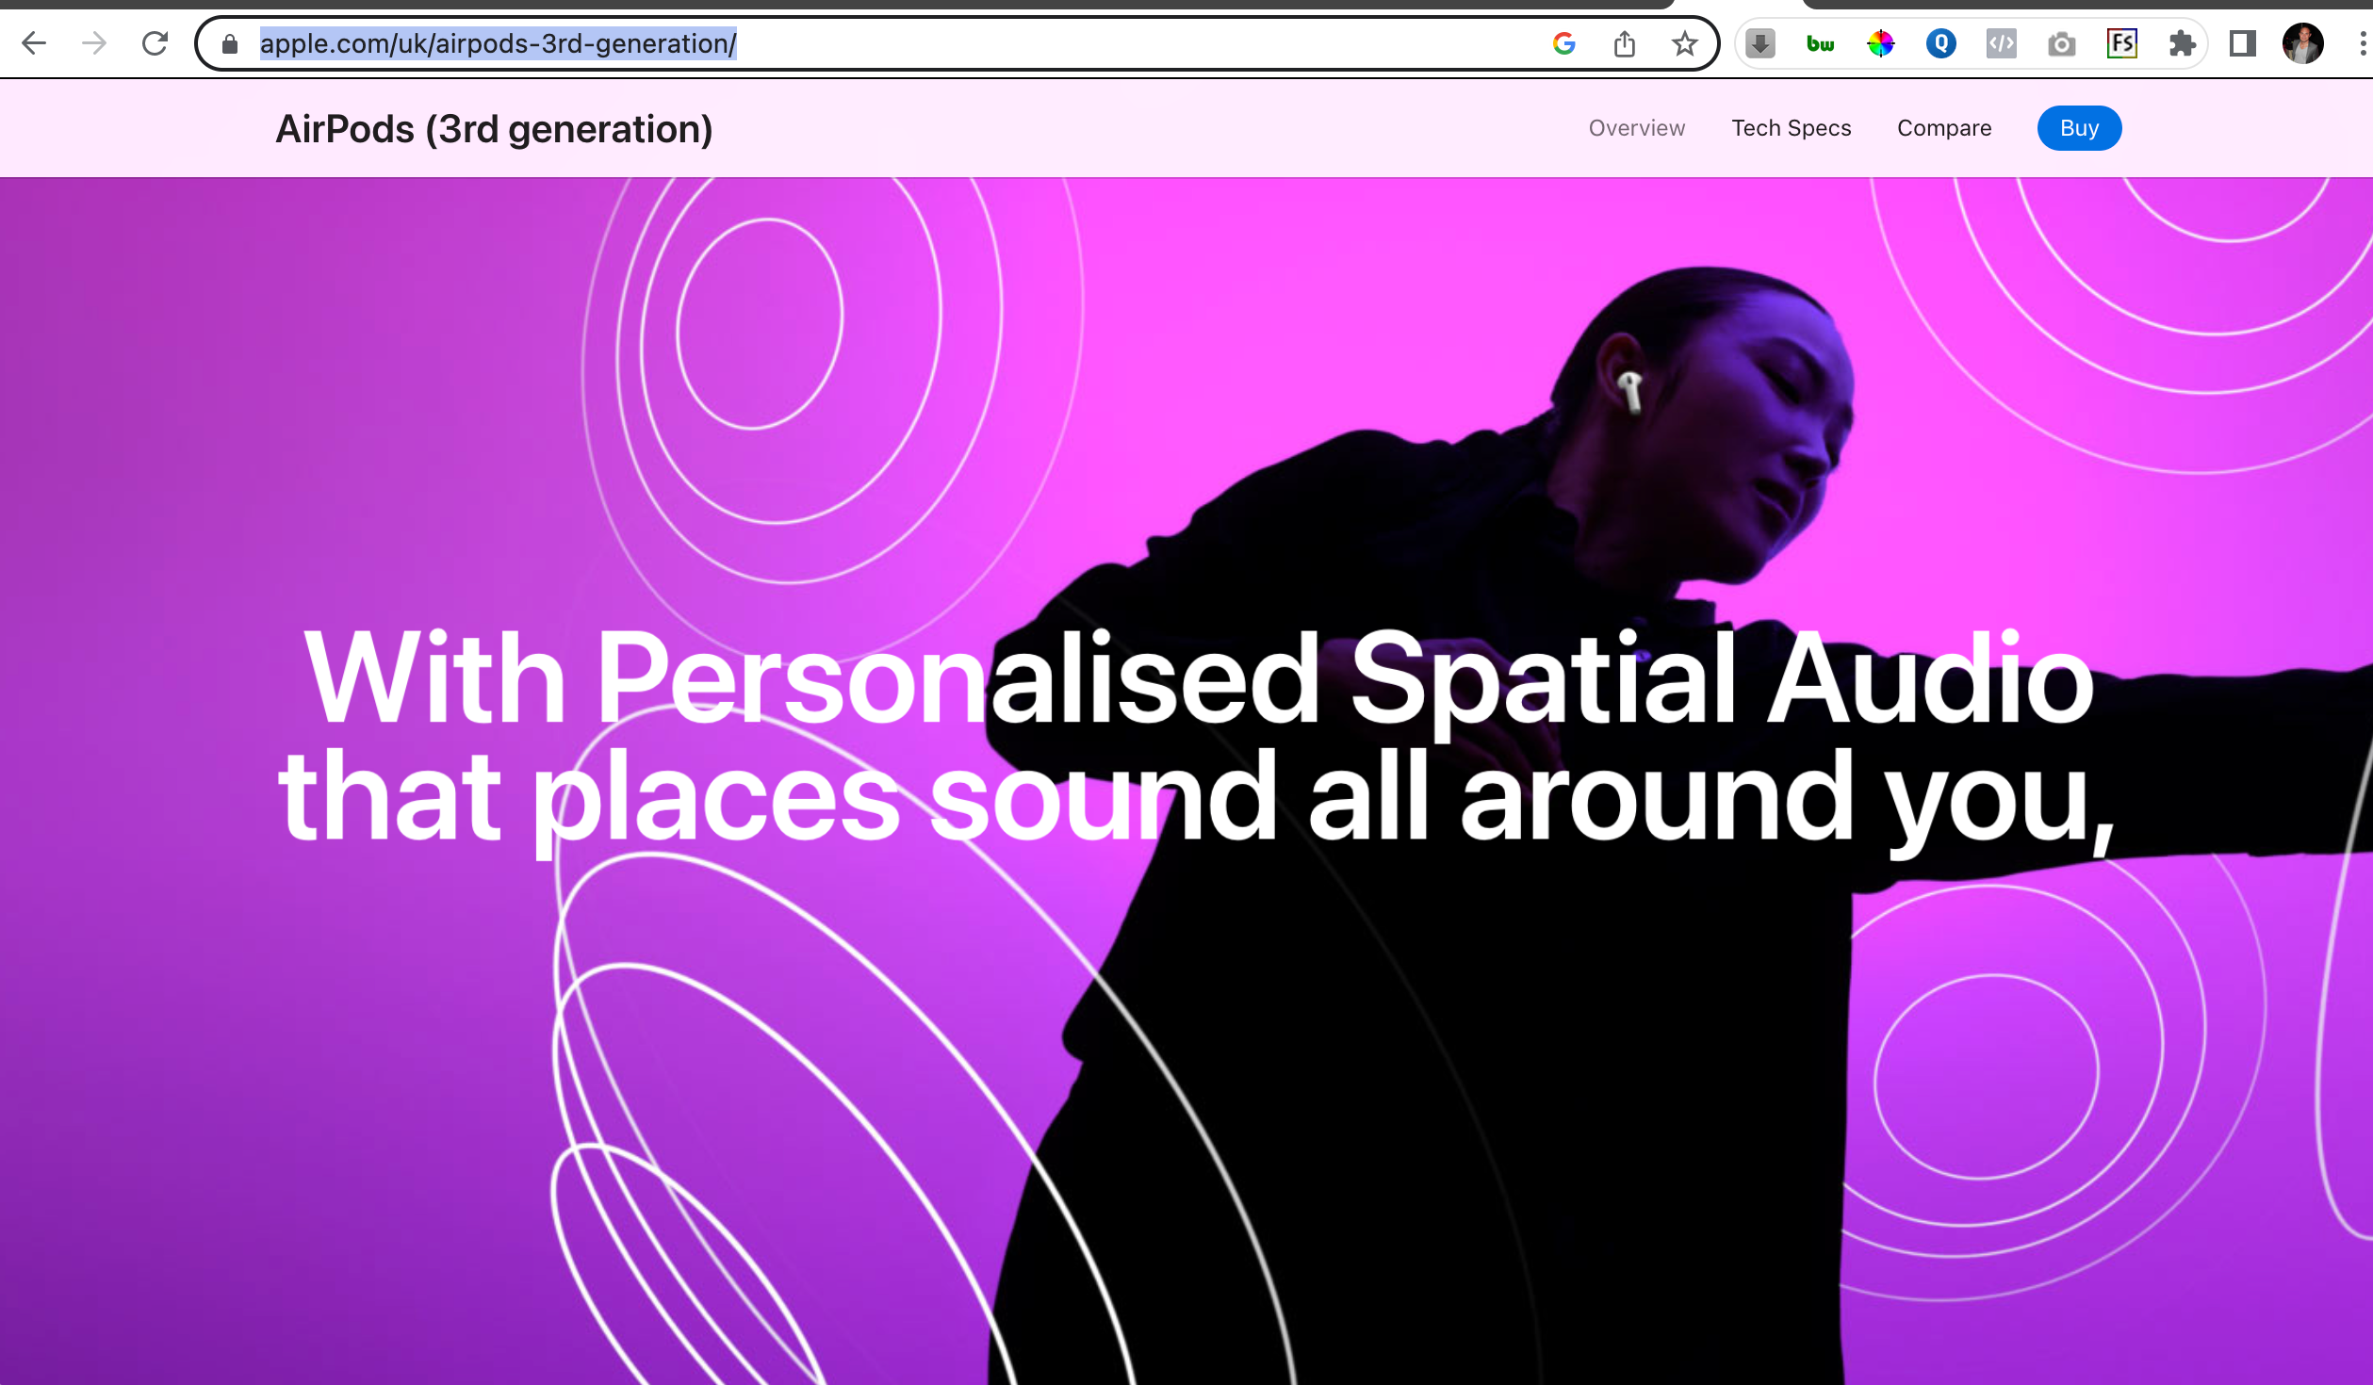Image resolution: width=2373 pixels, height=1385 pixels.
Task: Bookmark this page with star icon
Action: click(1685, 43)
